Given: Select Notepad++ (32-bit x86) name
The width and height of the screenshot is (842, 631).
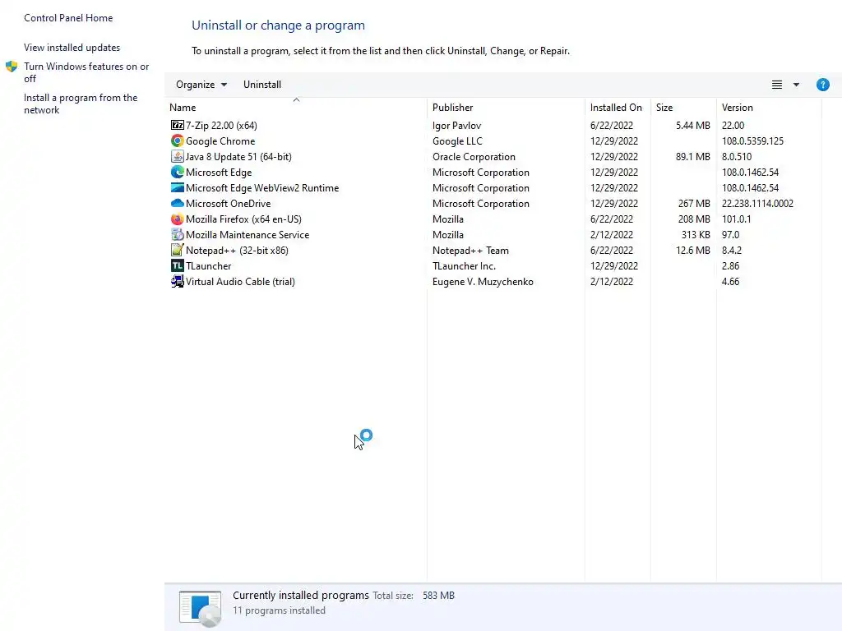Looking at the screenshot, I should pyautogui.click(x=237, y=250).
